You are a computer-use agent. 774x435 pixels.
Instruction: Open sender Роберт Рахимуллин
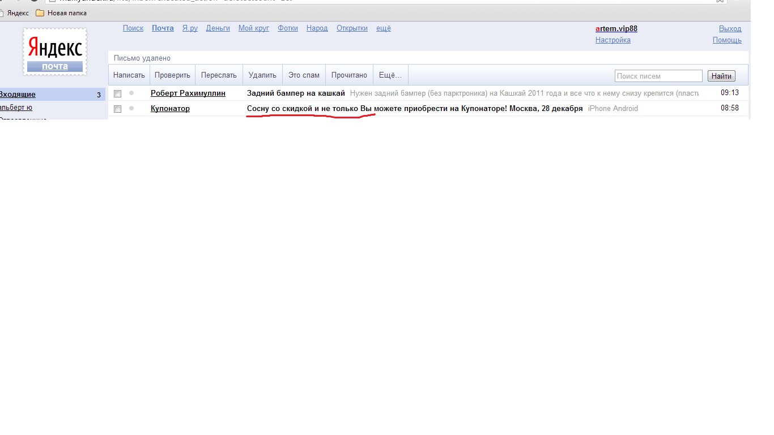[x=188, y=93]
